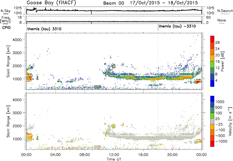Click the 'Power [dB]' color bar title

click(x=223, y=61)
